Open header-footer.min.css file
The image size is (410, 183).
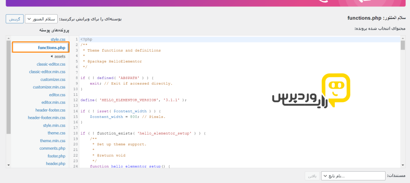[46, 118]
